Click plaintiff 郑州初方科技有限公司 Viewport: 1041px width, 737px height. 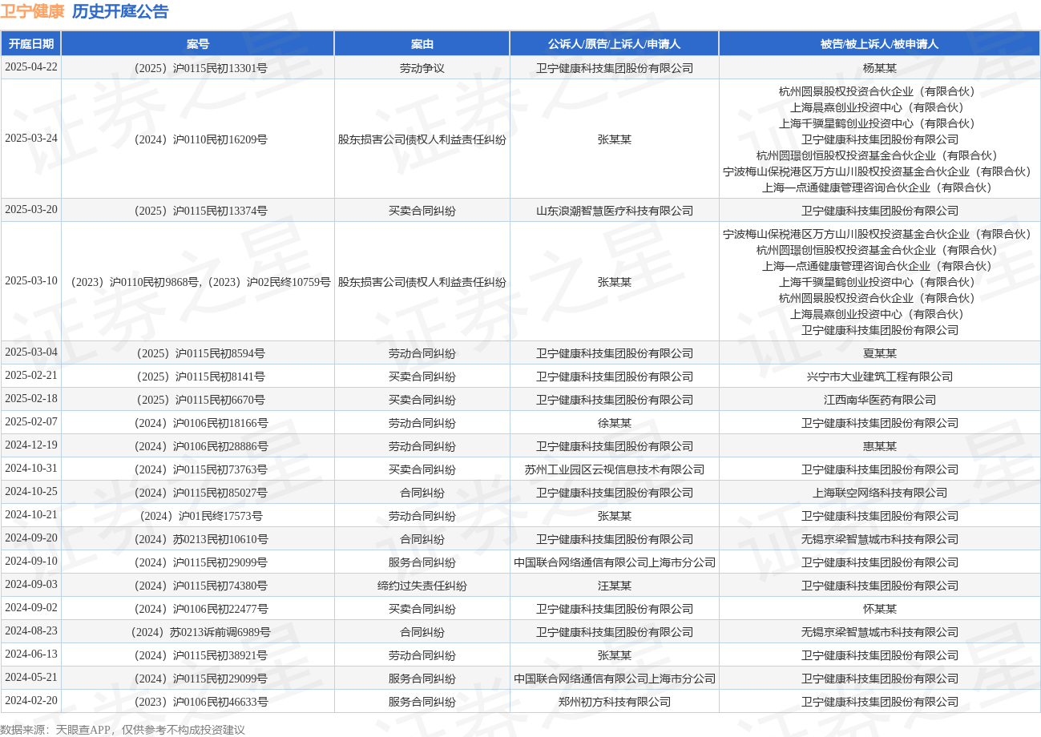[x=615, y=702]
